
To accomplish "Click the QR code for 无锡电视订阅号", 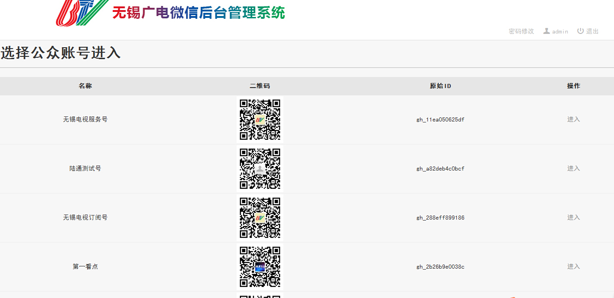I will pos(260,217).
